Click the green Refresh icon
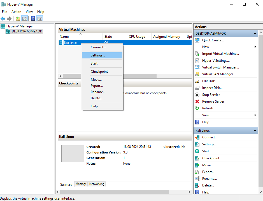 (x=197, y=108)
